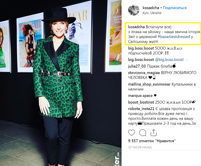Open marque.space commenter profile
201x166 pixels.
(x=140, y=96)
